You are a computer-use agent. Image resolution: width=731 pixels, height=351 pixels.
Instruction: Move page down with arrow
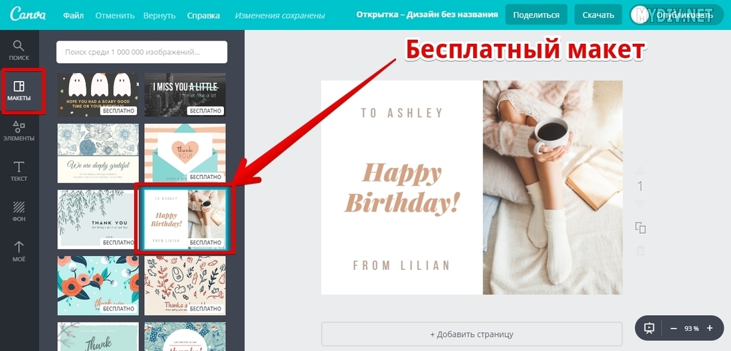point(641,203)
